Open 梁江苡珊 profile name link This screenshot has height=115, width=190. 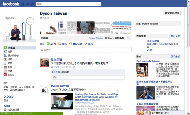[56, 60]
